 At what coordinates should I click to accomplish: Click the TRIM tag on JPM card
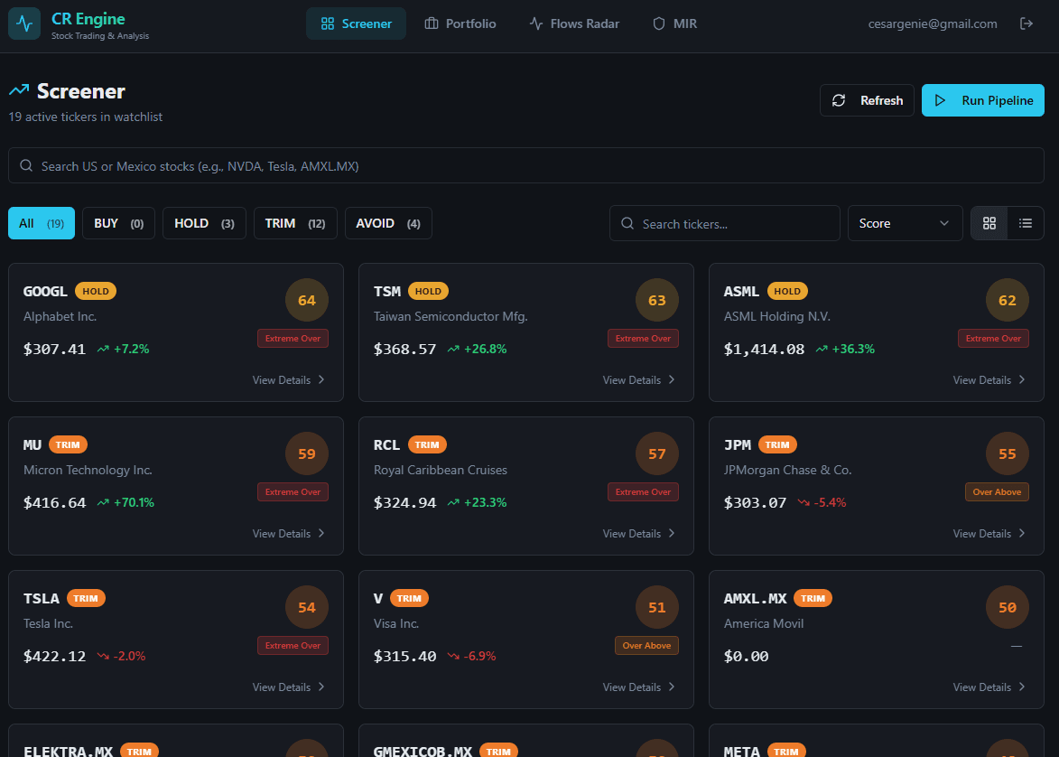pos(777,444)
